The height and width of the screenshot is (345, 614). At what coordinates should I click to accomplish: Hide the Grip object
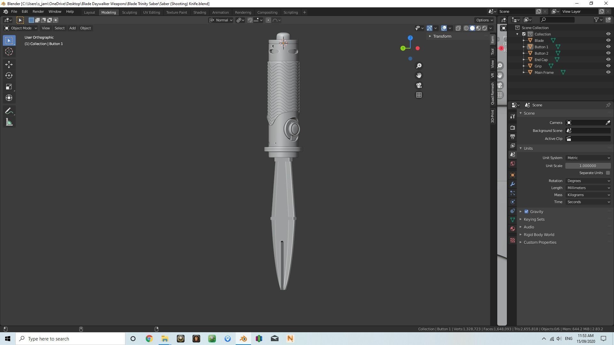[608, 66]
